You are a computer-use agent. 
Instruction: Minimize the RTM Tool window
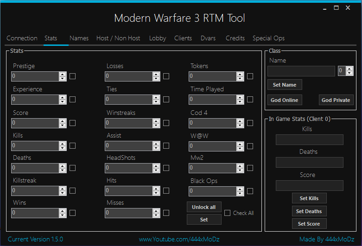pyautogui.click(x=324, y=8)
